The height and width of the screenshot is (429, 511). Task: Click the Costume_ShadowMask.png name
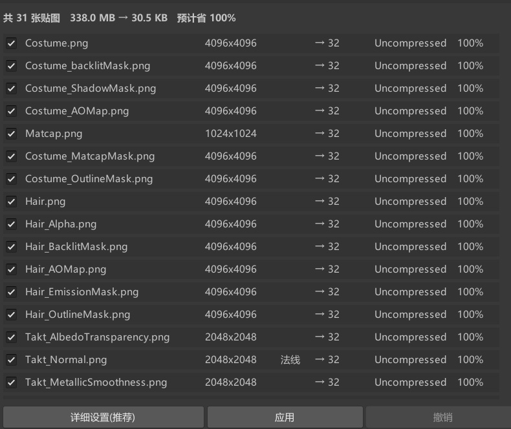[91, 89]
